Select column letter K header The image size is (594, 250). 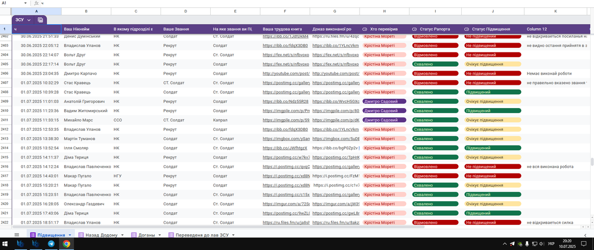[555, 11]
